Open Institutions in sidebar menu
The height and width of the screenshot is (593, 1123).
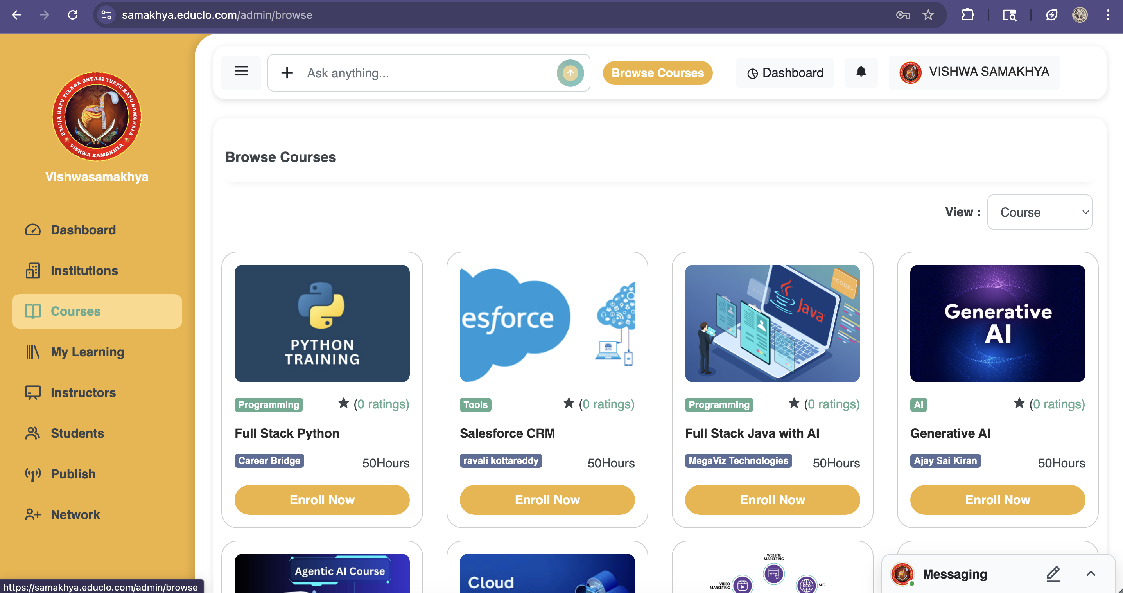pos(97,270)
